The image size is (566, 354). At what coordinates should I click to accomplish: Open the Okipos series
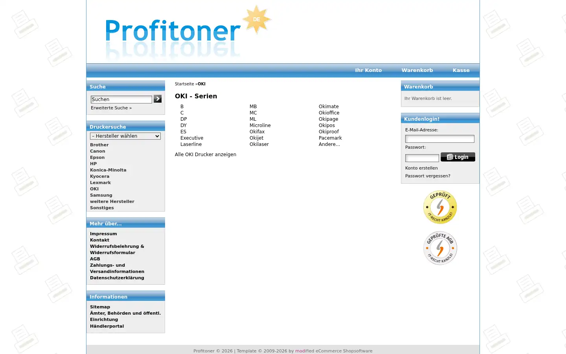[x=327, y=125]
